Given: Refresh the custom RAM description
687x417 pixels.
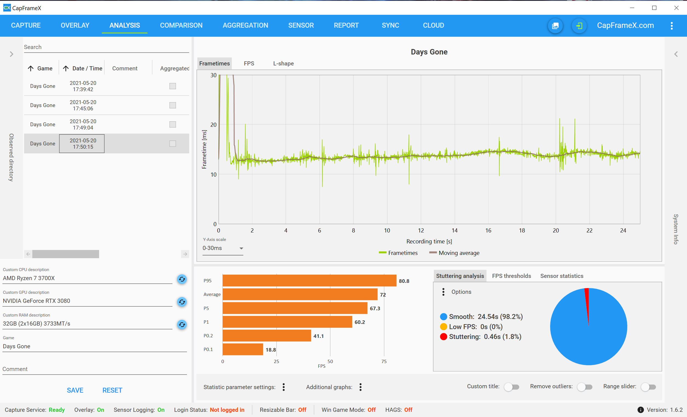Looking at the screenshot, I should [x=182, y=325].
